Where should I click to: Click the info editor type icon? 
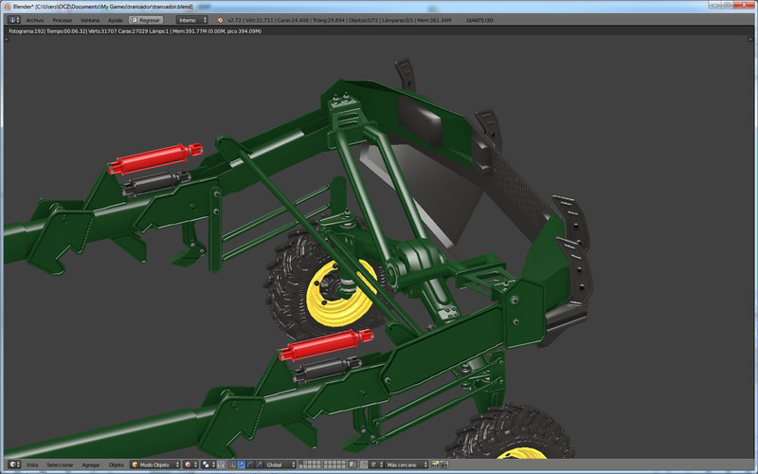click(12, 19)
